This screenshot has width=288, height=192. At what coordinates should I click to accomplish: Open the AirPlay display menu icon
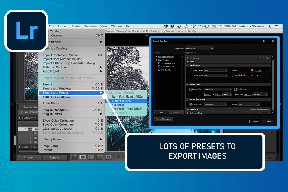[x=178, y=26]
